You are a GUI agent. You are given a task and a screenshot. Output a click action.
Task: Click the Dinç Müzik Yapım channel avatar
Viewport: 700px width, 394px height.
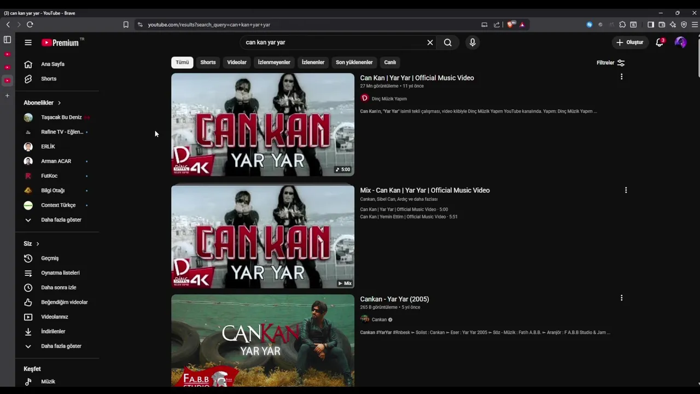365,99
